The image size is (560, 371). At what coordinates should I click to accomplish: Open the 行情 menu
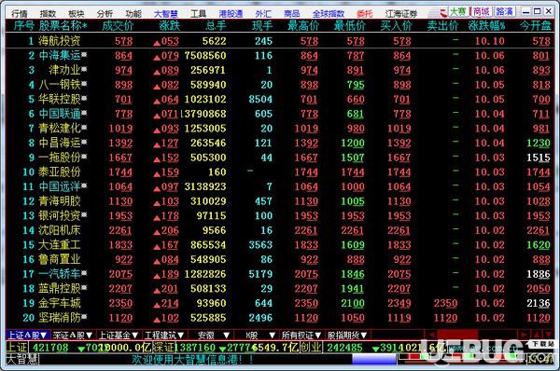20,14
